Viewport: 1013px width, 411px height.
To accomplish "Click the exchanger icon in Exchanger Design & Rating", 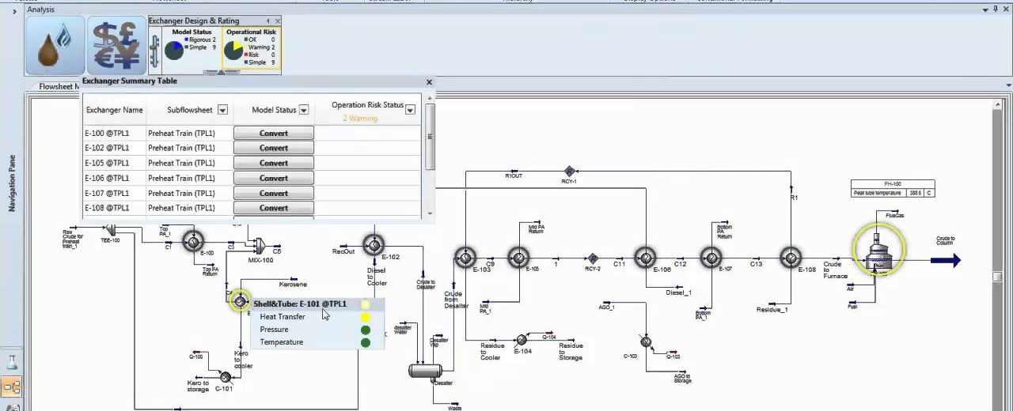I will pyautogui.click(x=154, y=50).
